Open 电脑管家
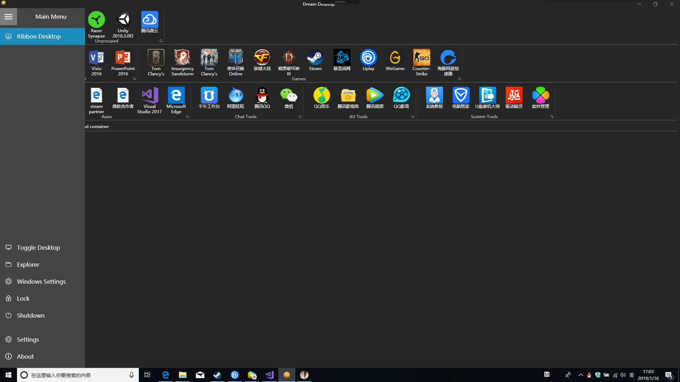Viewport: 680px width, 382px height. click(x=461, y=98)
